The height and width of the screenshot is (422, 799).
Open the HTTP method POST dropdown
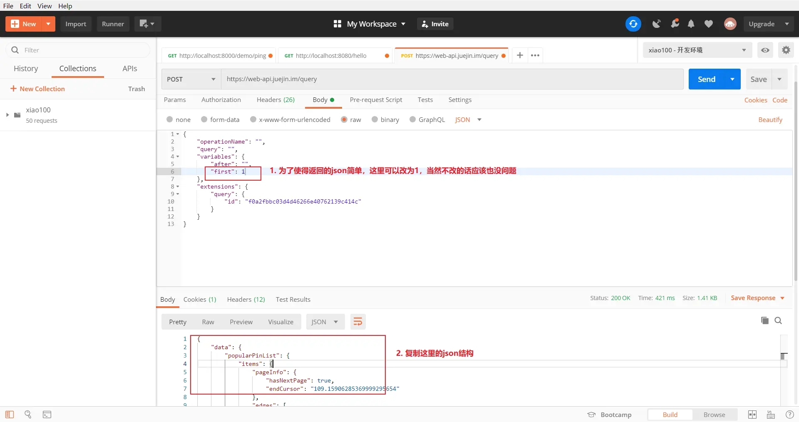(191, 79)
